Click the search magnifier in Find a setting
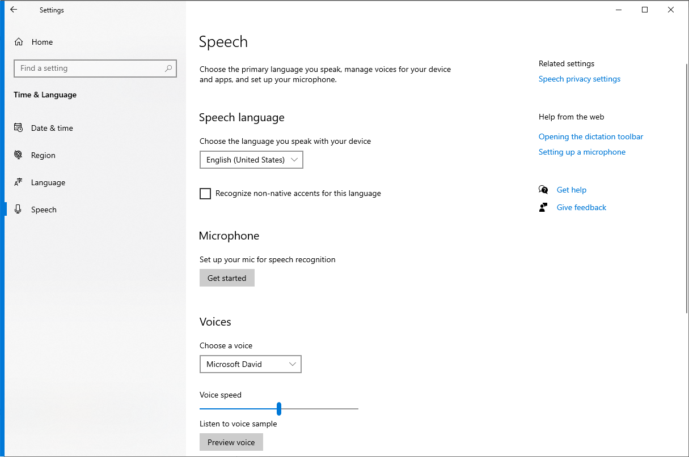This screenshot has height=457, width=689. point(168,69)
